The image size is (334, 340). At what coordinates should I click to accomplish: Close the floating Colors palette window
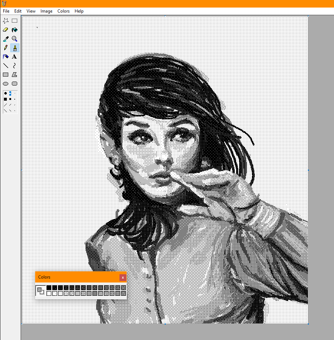point(123,277)
